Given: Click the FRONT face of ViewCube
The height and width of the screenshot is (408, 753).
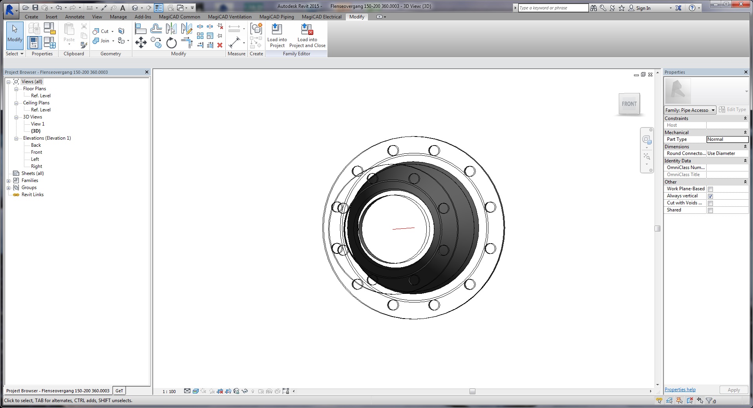Looking at the screenshot, I should (x=629, y=104).
